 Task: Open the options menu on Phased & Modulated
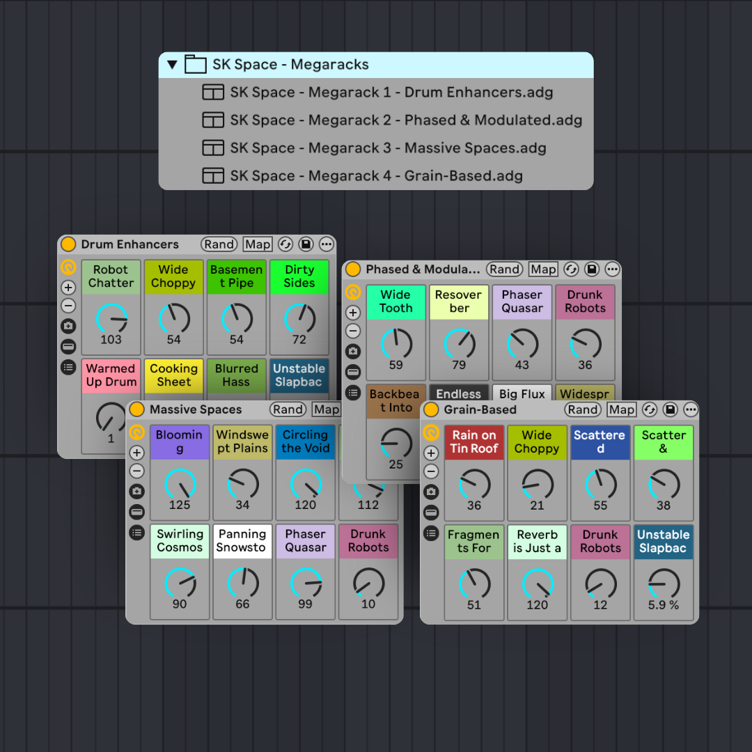[x=612, y=269]
